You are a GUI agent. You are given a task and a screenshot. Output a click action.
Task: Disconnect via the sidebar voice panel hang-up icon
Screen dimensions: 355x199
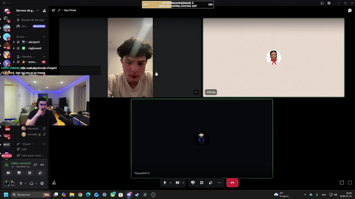(x=42, y=165)
